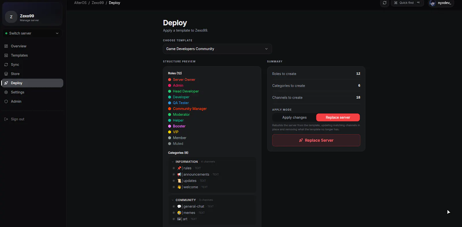Click hash icon beside general-chat channel

point(174,207)
